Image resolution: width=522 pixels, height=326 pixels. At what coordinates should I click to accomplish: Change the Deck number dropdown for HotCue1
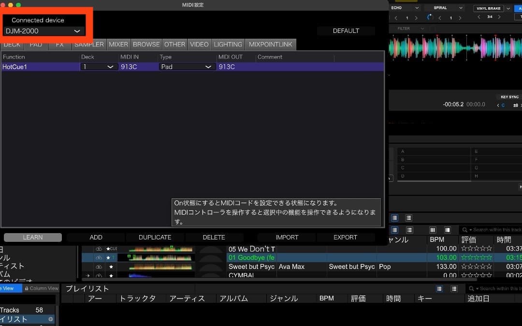(98, 67)
